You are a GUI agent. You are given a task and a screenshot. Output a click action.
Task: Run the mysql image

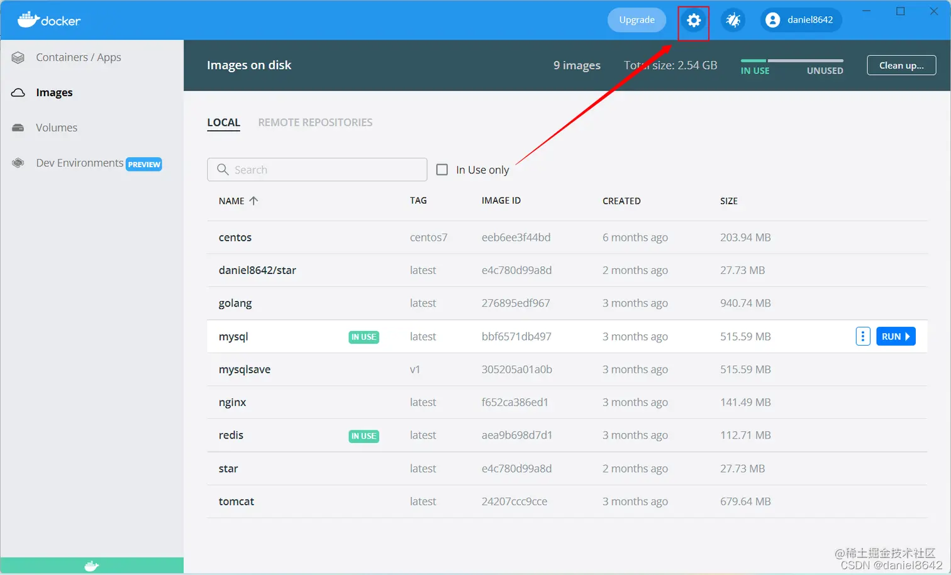(x=896, y=337)
